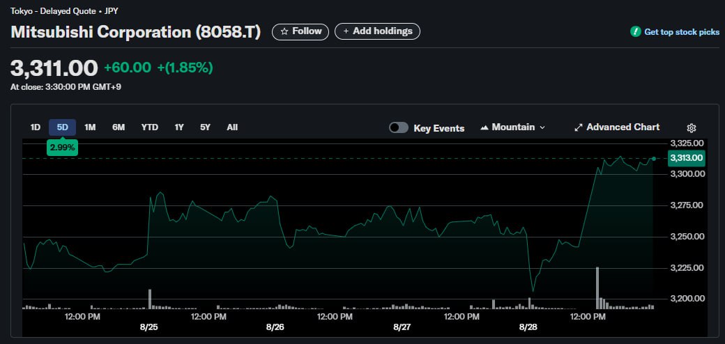Click the mountain chart type icon
The width and height of the screenshot is (725, 344).
point(484,127)
